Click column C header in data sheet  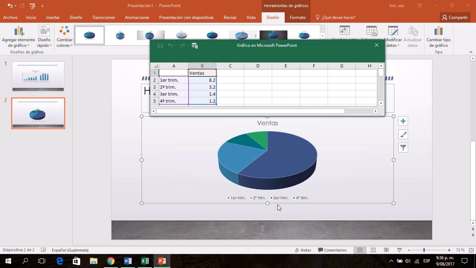pyautogui.click(x=230, y=66)
